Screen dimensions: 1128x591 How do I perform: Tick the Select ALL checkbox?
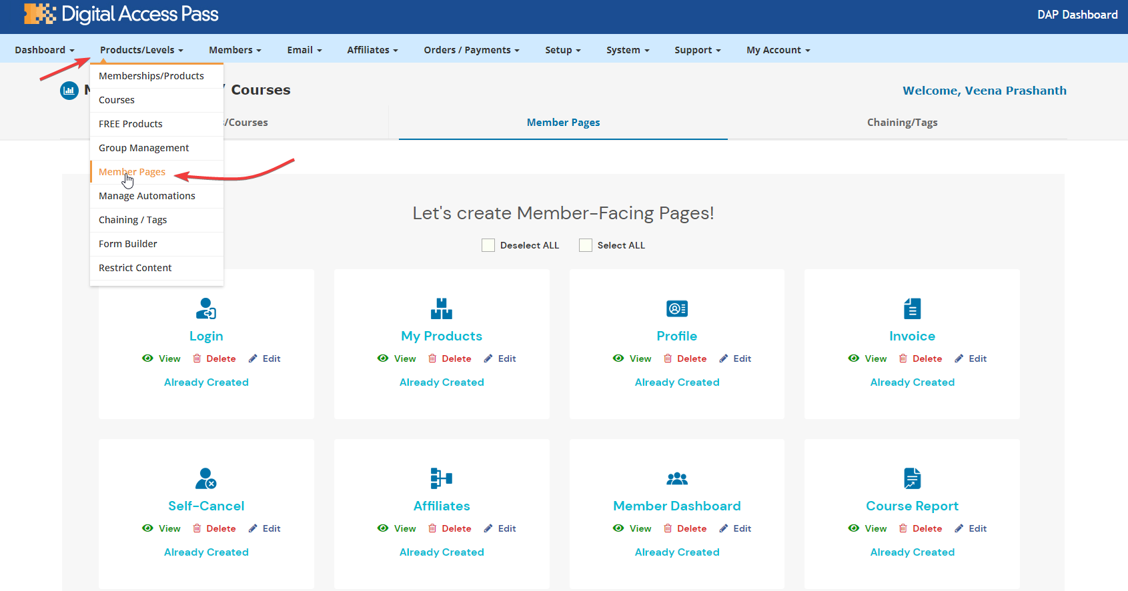coord(586,245)
